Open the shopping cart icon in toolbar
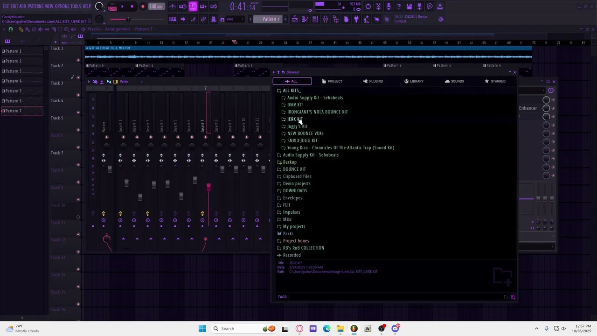 click(387, 19)
